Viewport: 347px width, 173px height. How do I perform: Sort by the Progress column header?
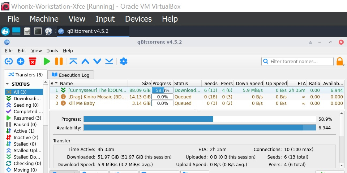tap(162, 83)
